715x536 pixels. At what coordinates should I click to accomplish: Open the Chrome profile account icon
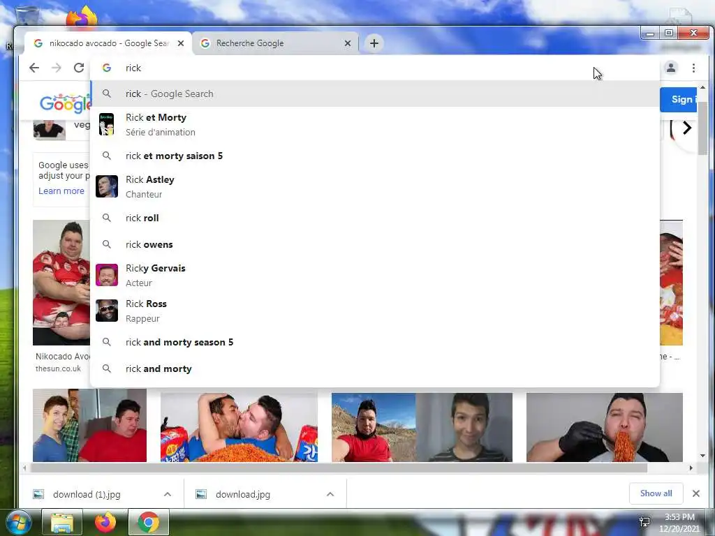pyautogui.click(x=671, y=68)
